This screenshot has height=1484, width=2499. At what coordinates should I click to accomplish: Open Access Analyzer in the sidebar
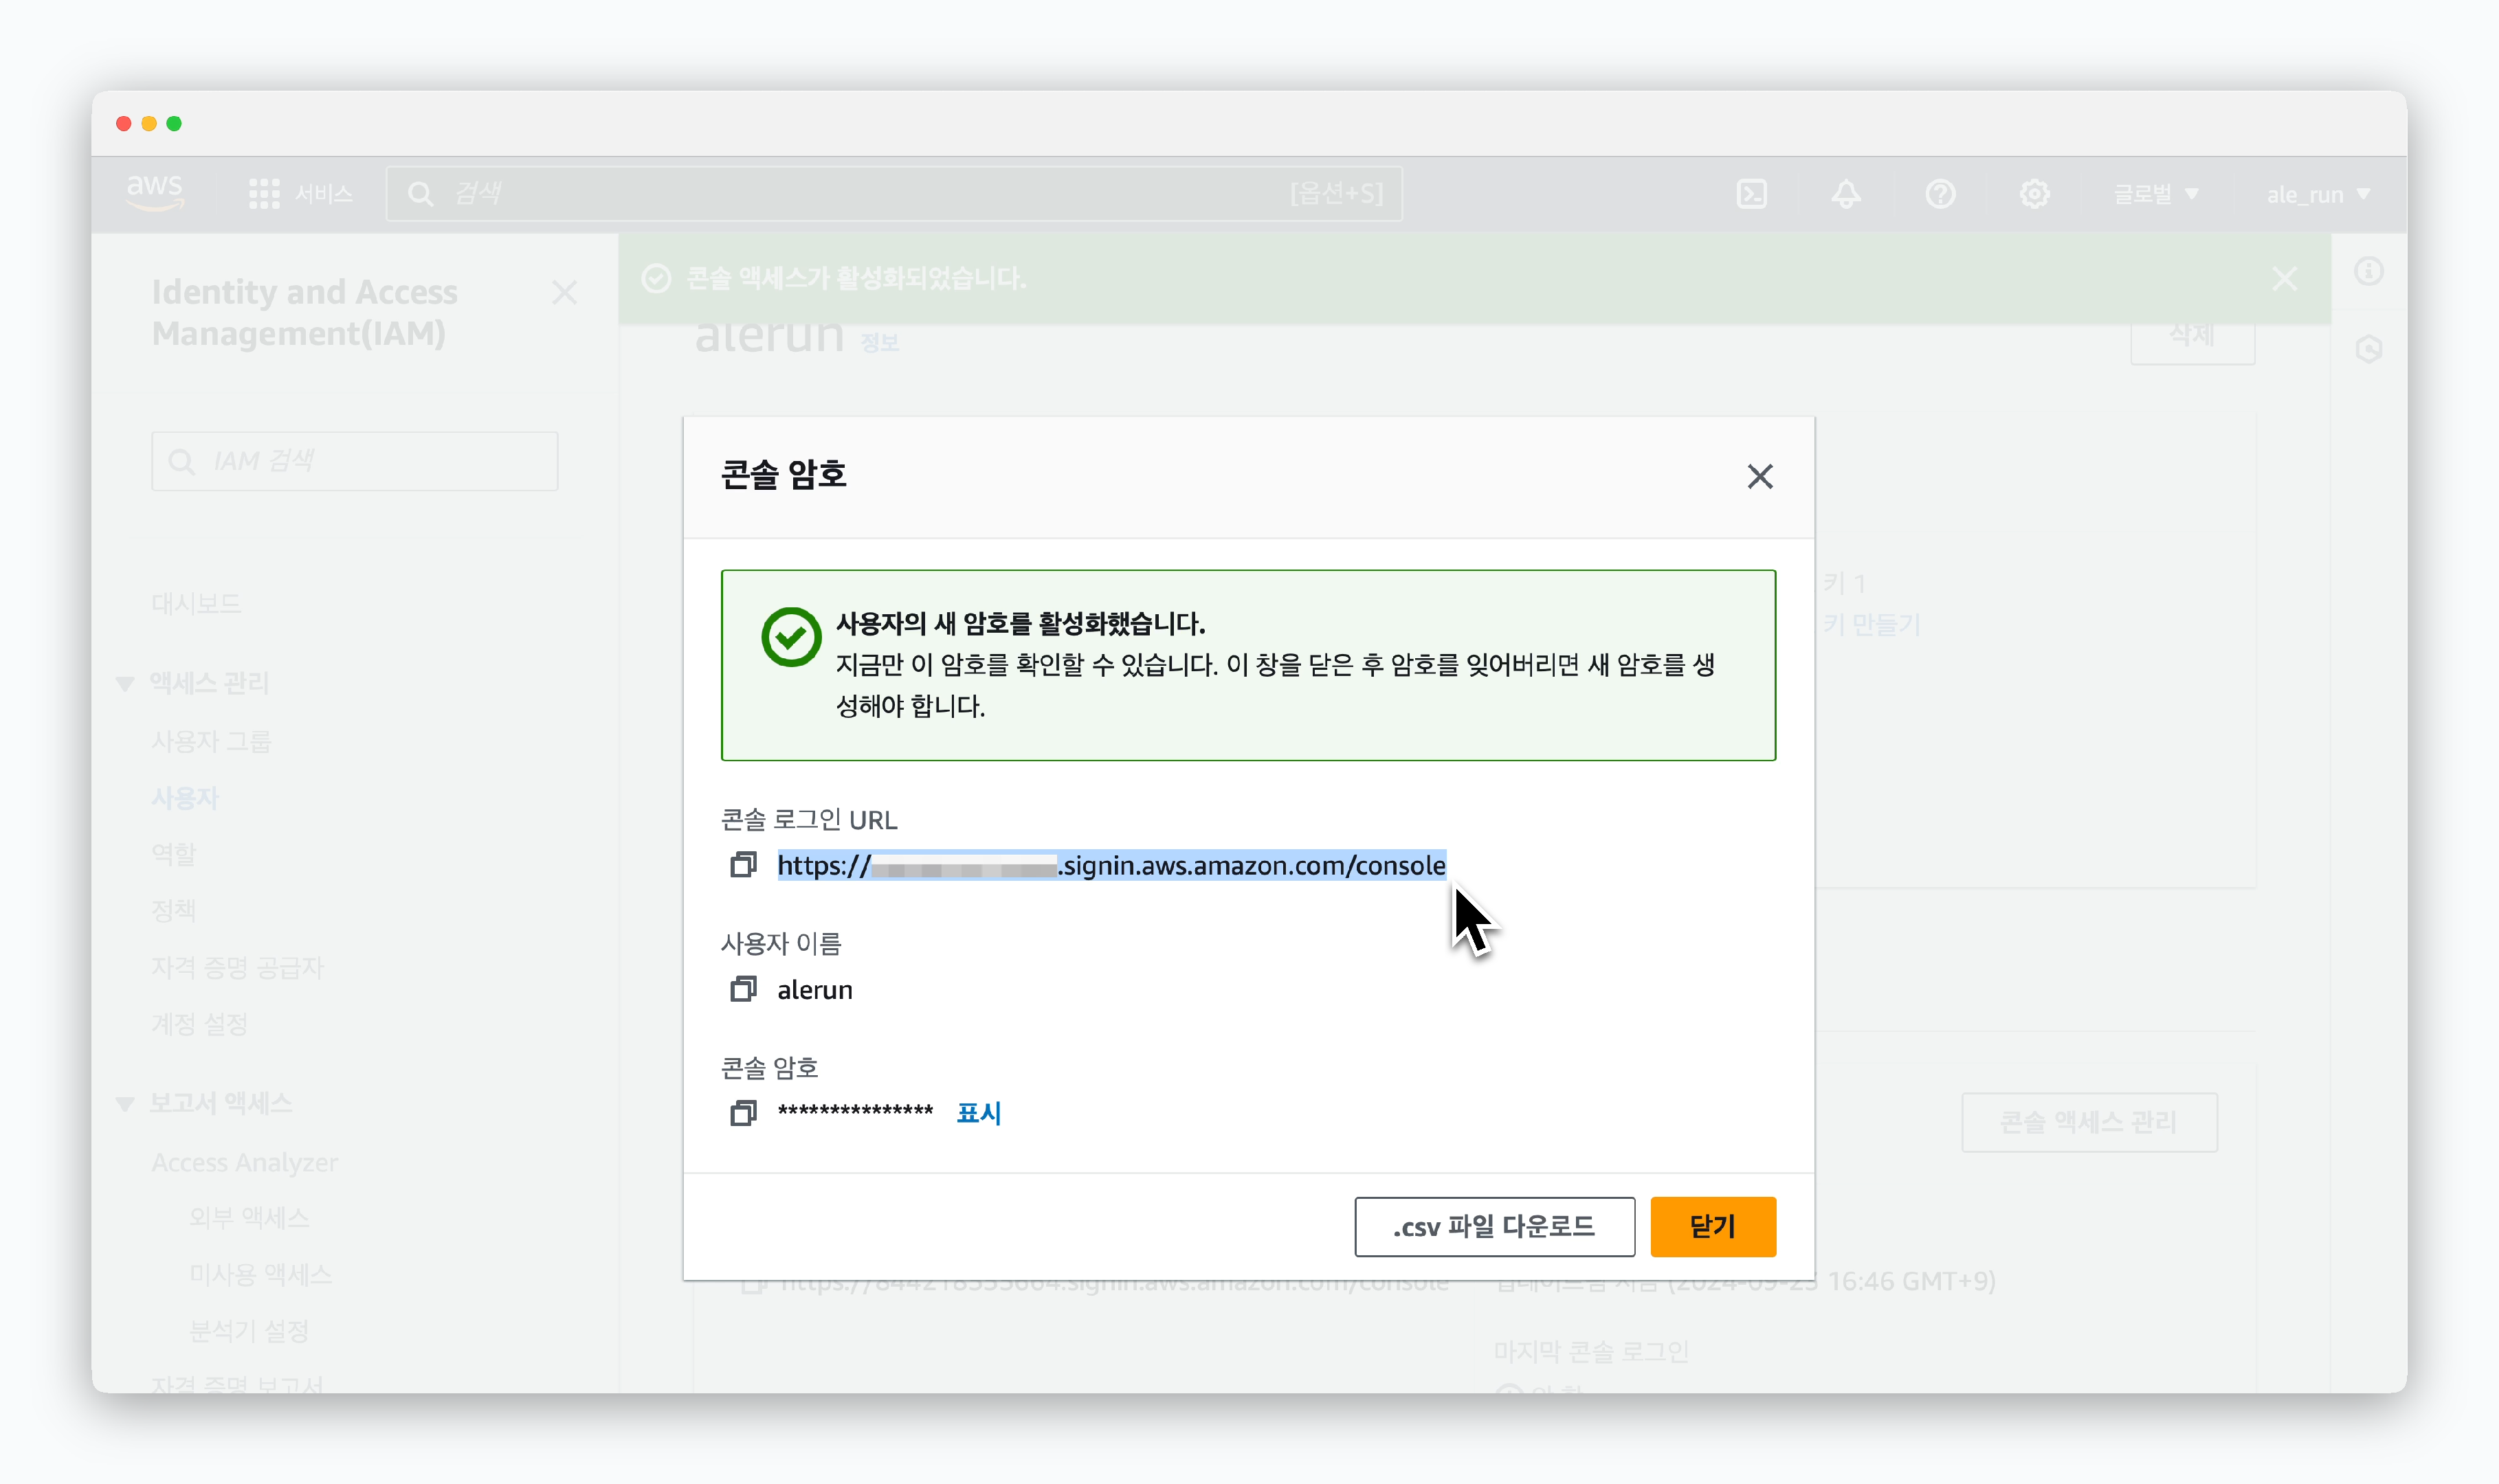245,1162
